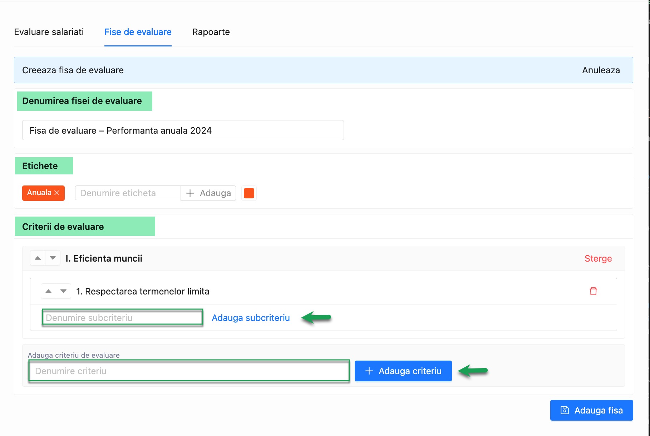650x436 pixels.
Task: Move Eficienta muncii criterion up
Action: pyautogui.click(x=38, y=258)
